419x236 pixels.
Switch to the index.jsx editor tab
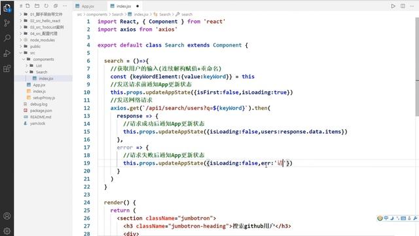tap(124, 6)
